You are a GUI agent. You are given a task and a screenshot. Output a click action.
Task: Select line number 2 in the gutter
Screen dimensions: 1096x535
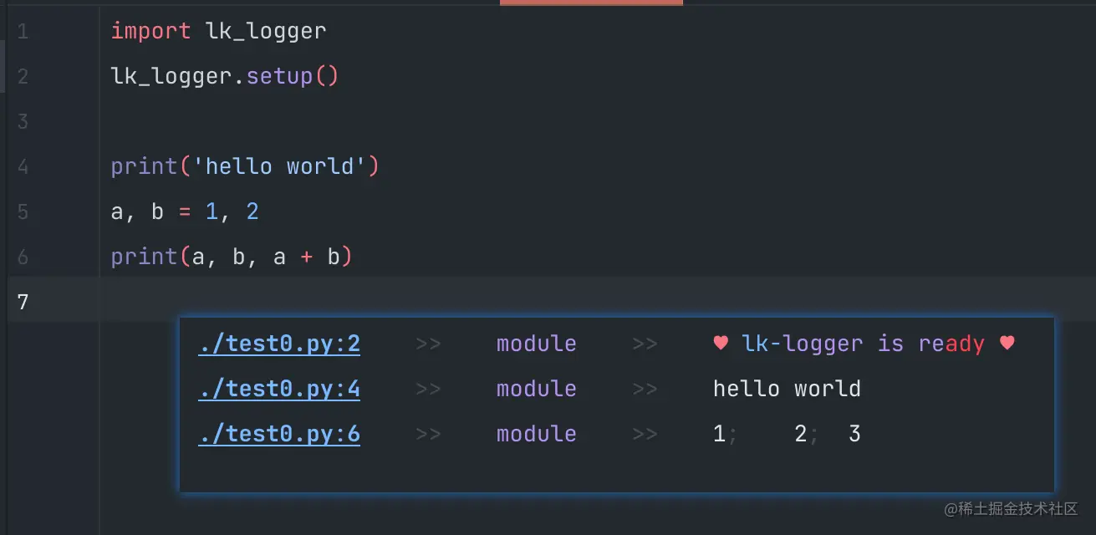click(22, 77)
